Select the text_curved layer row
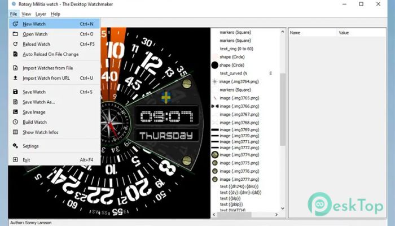 [x=245, y=73]
